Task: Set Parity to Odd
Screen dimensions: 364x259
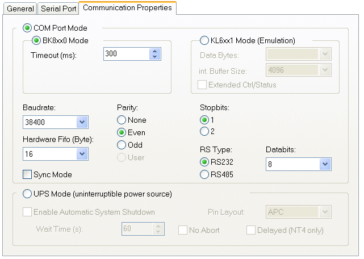Action: 121,145
